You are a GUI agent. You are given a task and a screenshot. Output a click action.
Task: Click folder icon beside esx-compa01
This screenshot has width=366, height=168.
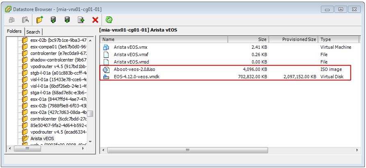pyautogui.click(x=25, y=47)
